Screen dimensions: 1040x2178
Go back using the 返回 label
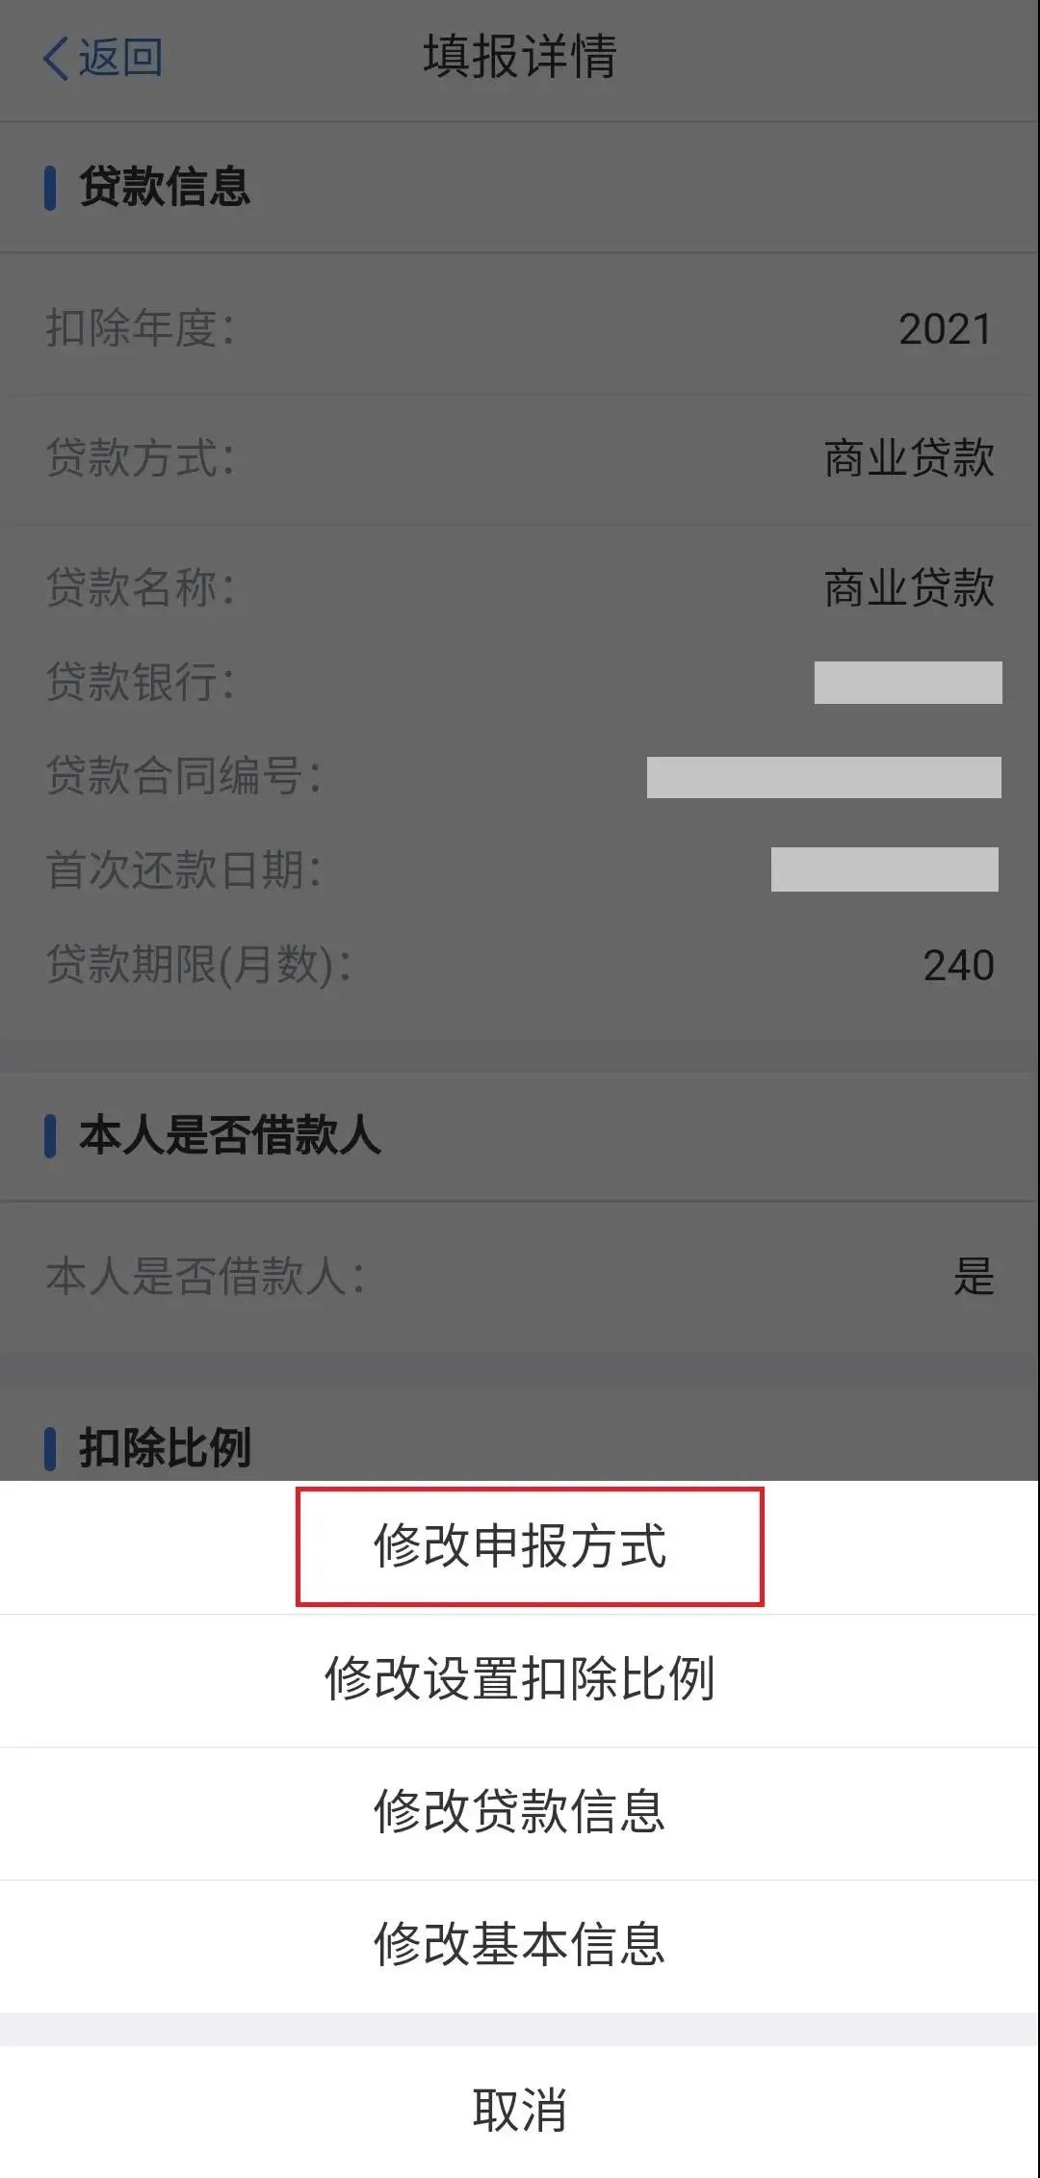tap(120, 58)
